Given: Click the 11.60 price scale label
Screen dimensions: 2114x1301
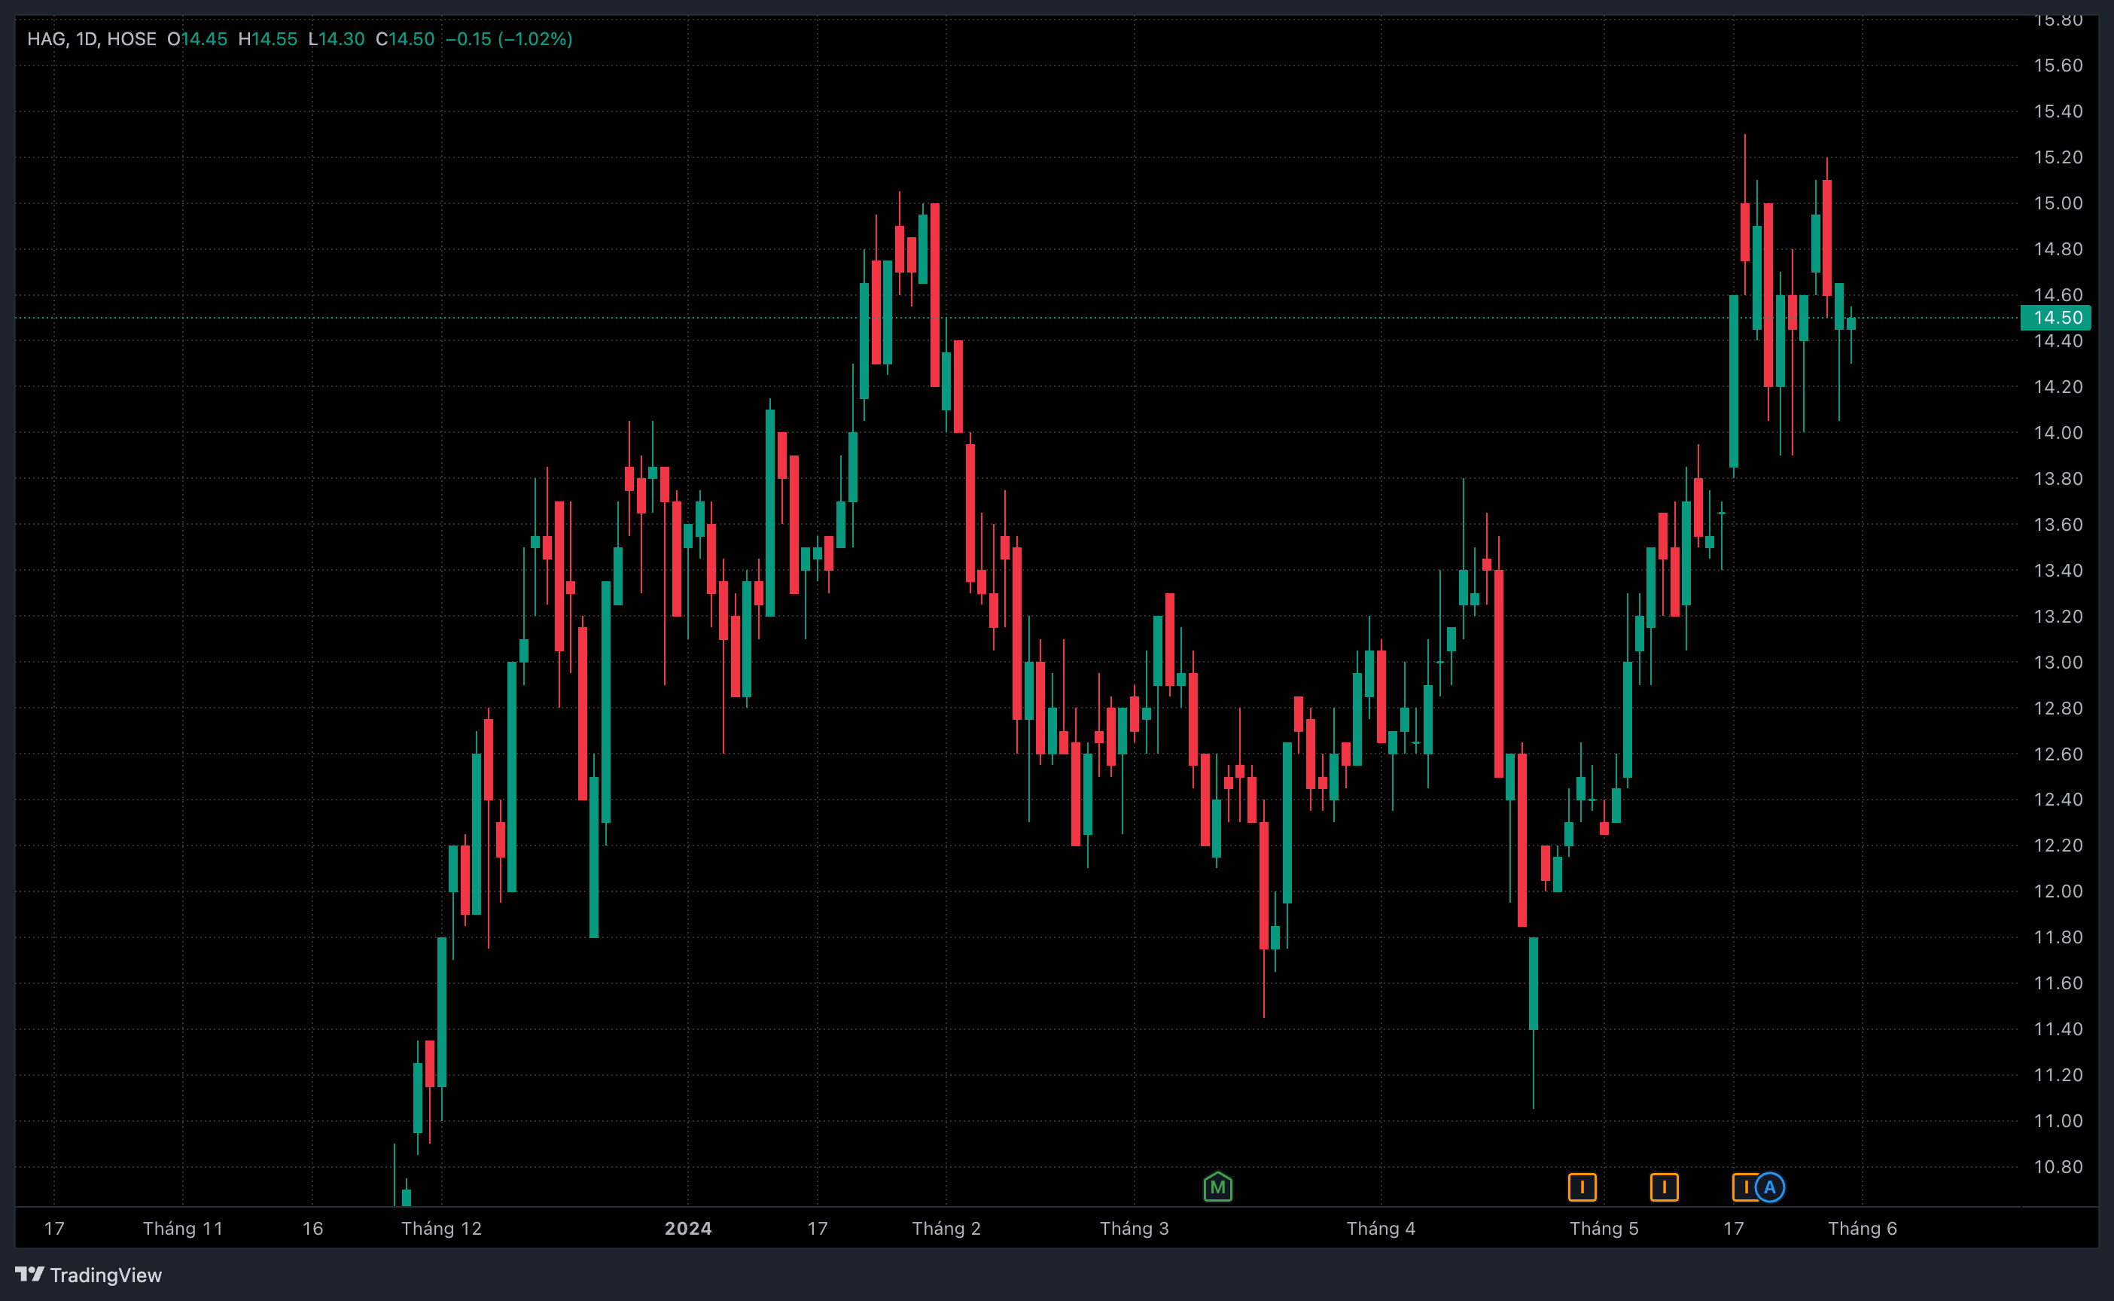Looking at the screenshot, I should tap(2058, 983).
